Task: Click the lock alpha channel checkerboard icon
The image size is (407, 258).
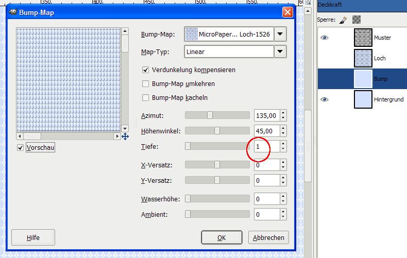Action: click(x=357, y=20)
